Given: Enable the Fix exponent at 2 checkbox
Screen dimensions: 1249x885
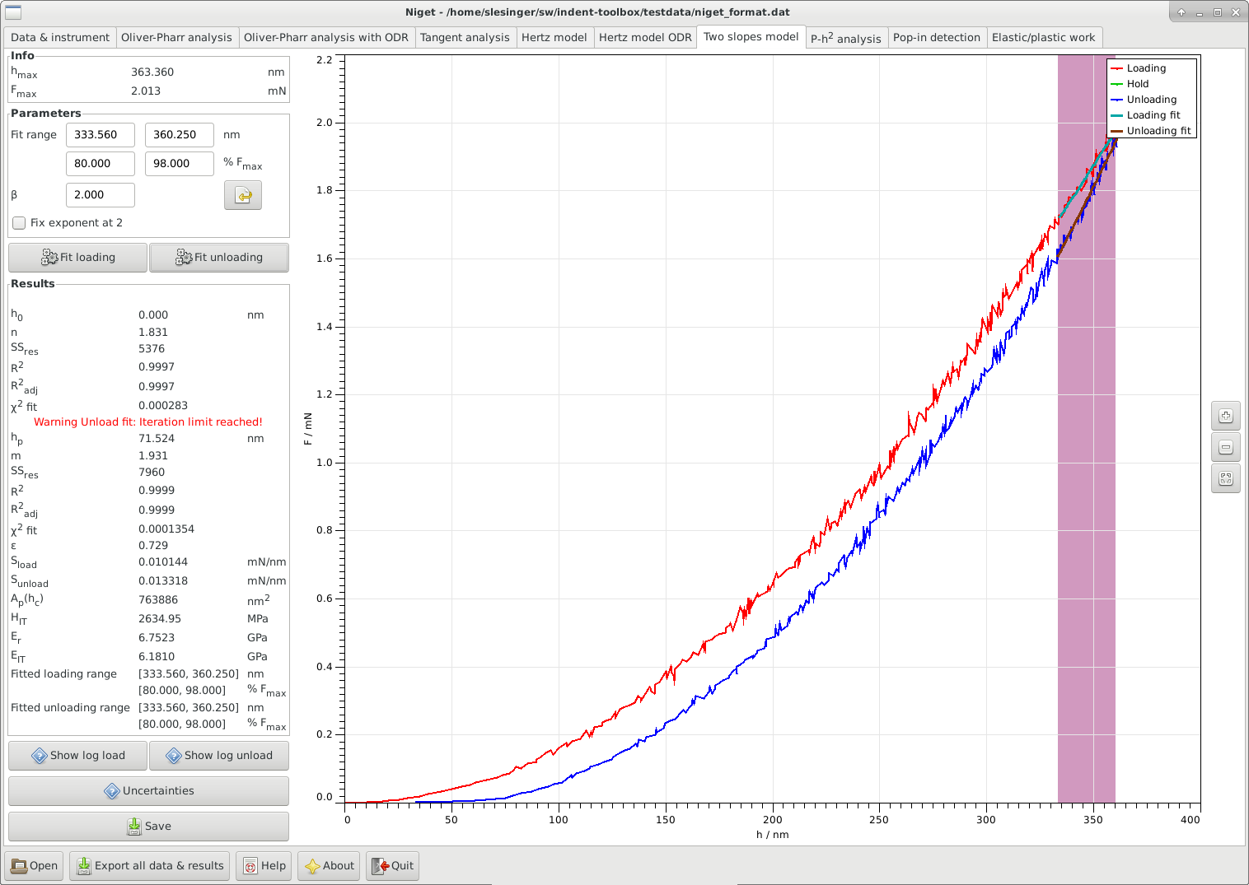Looking at the screenshot, I should 19,223.
